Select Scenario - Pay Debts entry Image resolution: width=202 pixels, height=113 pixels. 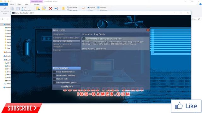point(67,41)
